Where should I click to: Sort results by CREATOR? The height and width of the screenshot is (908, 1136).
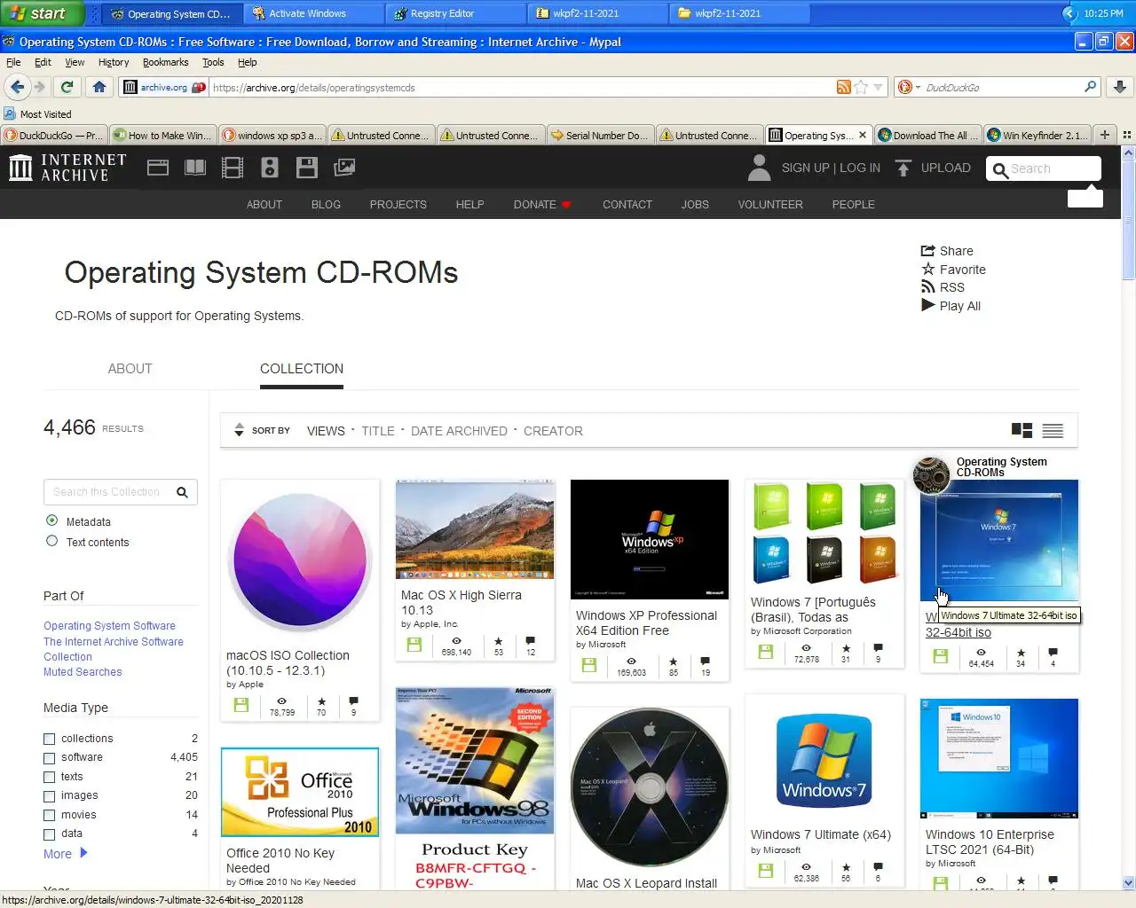pos(553,431)
